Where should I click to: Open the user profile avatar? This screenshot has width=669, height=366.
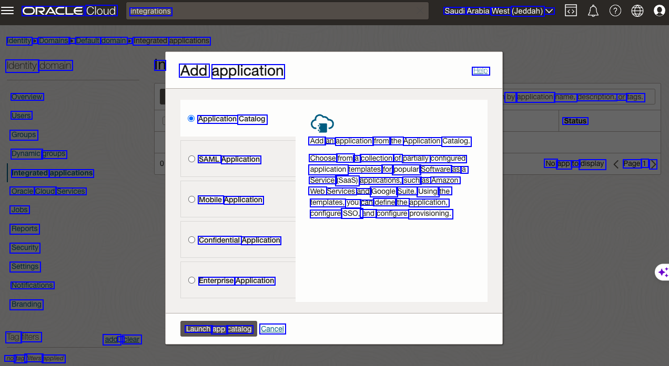tap(659, 11)
